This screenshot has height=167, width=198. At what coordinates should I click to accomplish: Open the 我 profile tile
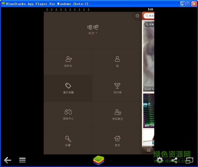tap(117, 62)
